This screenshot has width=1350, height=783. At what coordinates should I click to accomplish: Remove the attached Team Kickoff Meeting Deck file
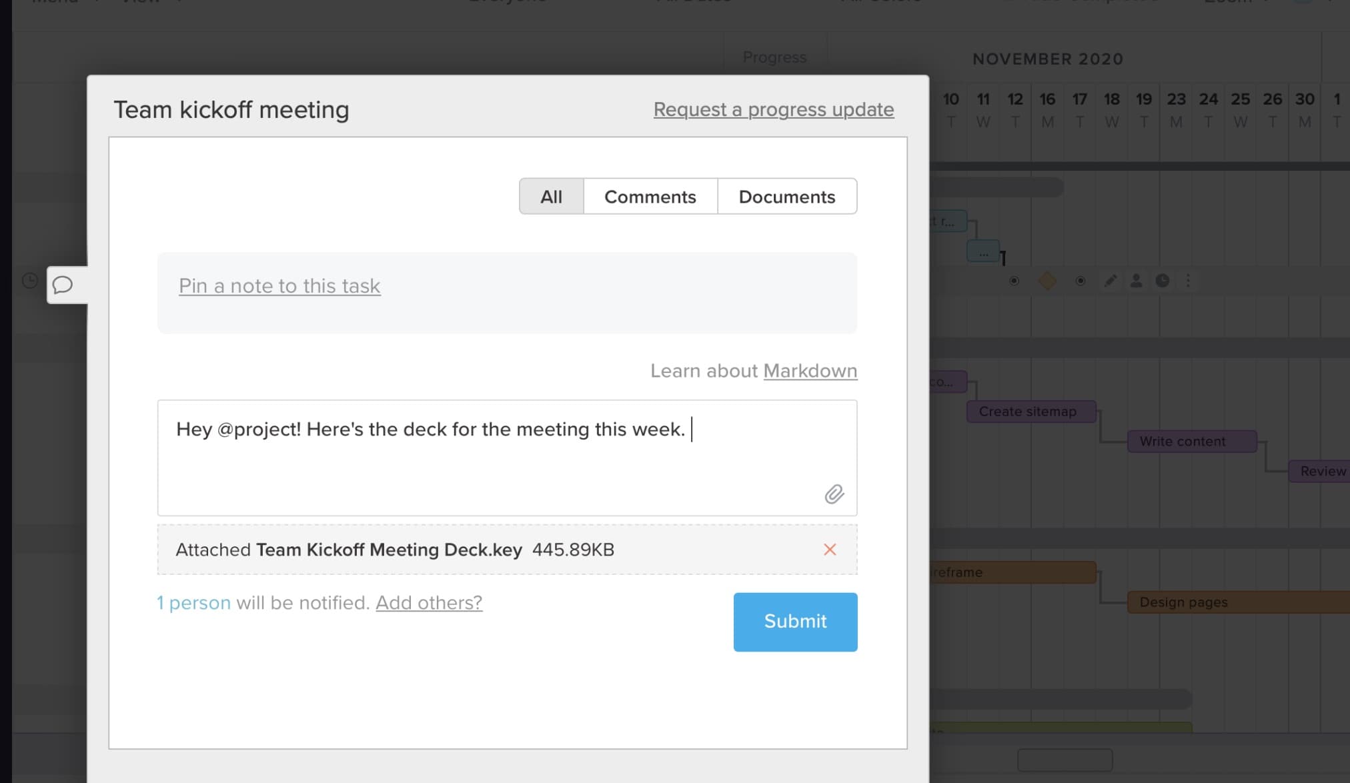tap(830, 550)
